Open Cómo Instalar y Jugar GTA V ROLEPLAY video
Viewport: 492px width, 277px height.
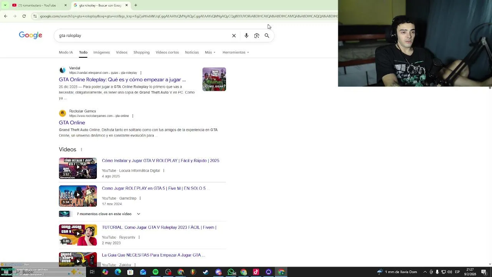[160, 160]
